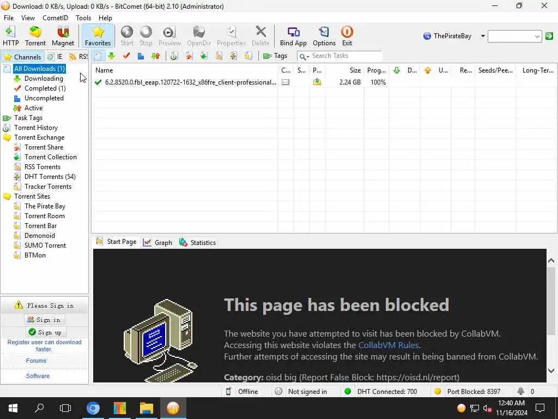The image size is (558, 419).
Task: Click the start page vertical scrollbar
Action: (551, 316)
